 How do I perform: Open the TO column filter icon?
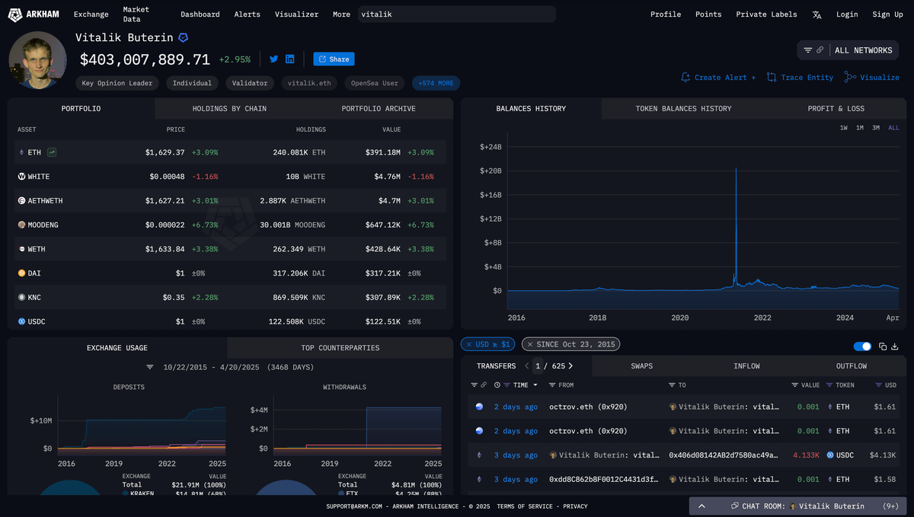[672, 385]
